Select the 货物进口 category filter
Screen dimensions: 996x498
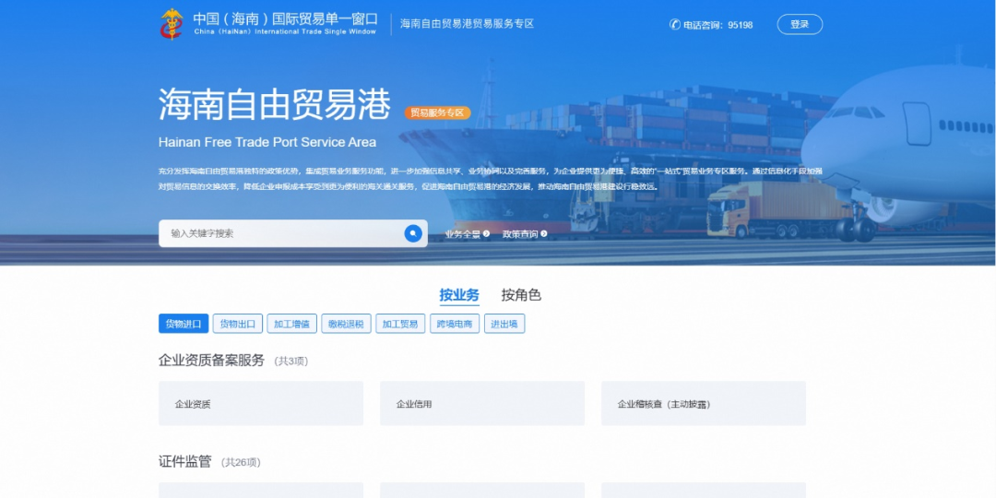(184, 324)
